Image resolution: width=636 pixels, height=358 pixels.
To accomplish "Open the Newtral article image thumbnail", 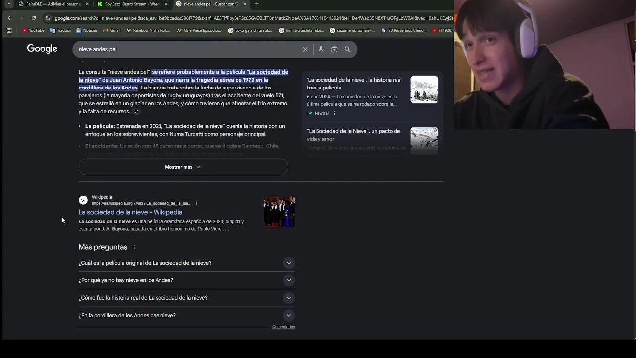I will pos(424,89).
